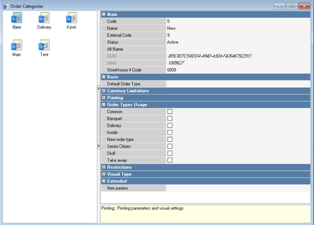Enable the Banquet order type checkbox

click(x=170, y=118)
